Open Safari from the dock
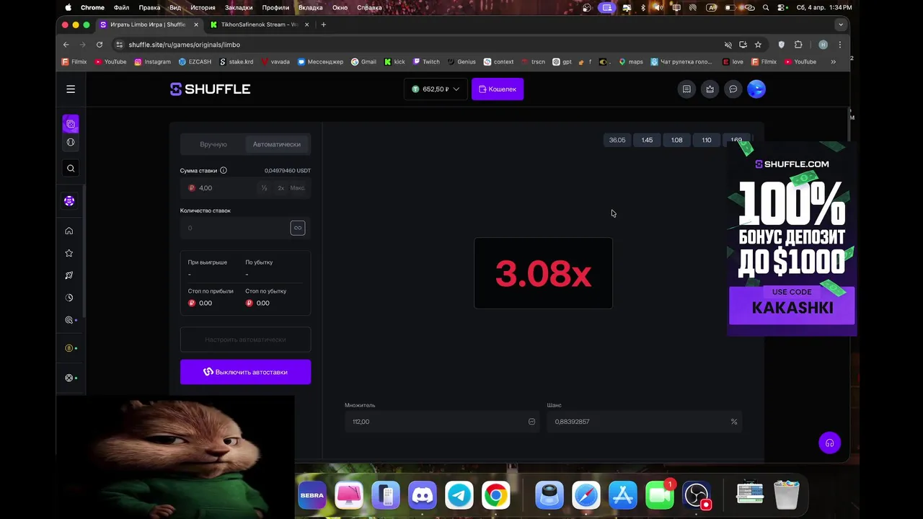 [586, 495]
